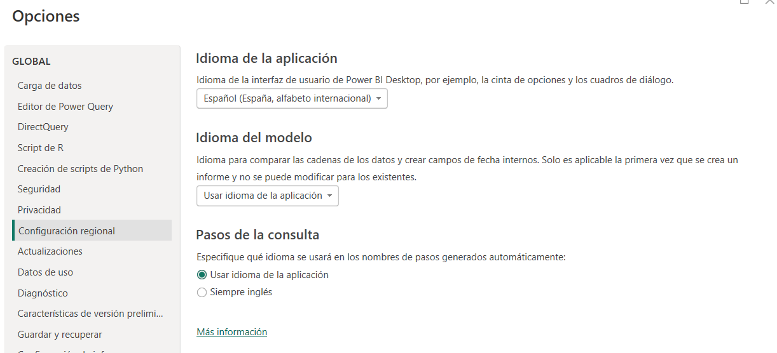Select Usar idioma de la aplicación radio
The height and width of the screenshot is (353, 777).
point(202,275)
